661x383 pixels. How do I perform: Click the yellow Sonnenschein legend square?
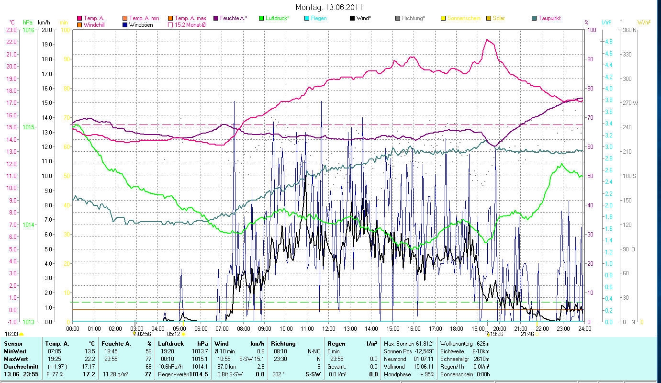[x=443, y=18]
